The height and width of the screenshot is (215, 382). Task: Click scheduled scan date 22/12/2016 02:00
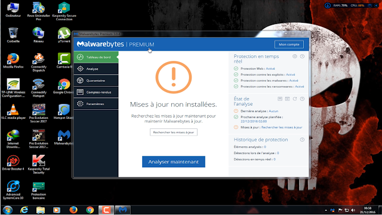click(x=254, y=121)
